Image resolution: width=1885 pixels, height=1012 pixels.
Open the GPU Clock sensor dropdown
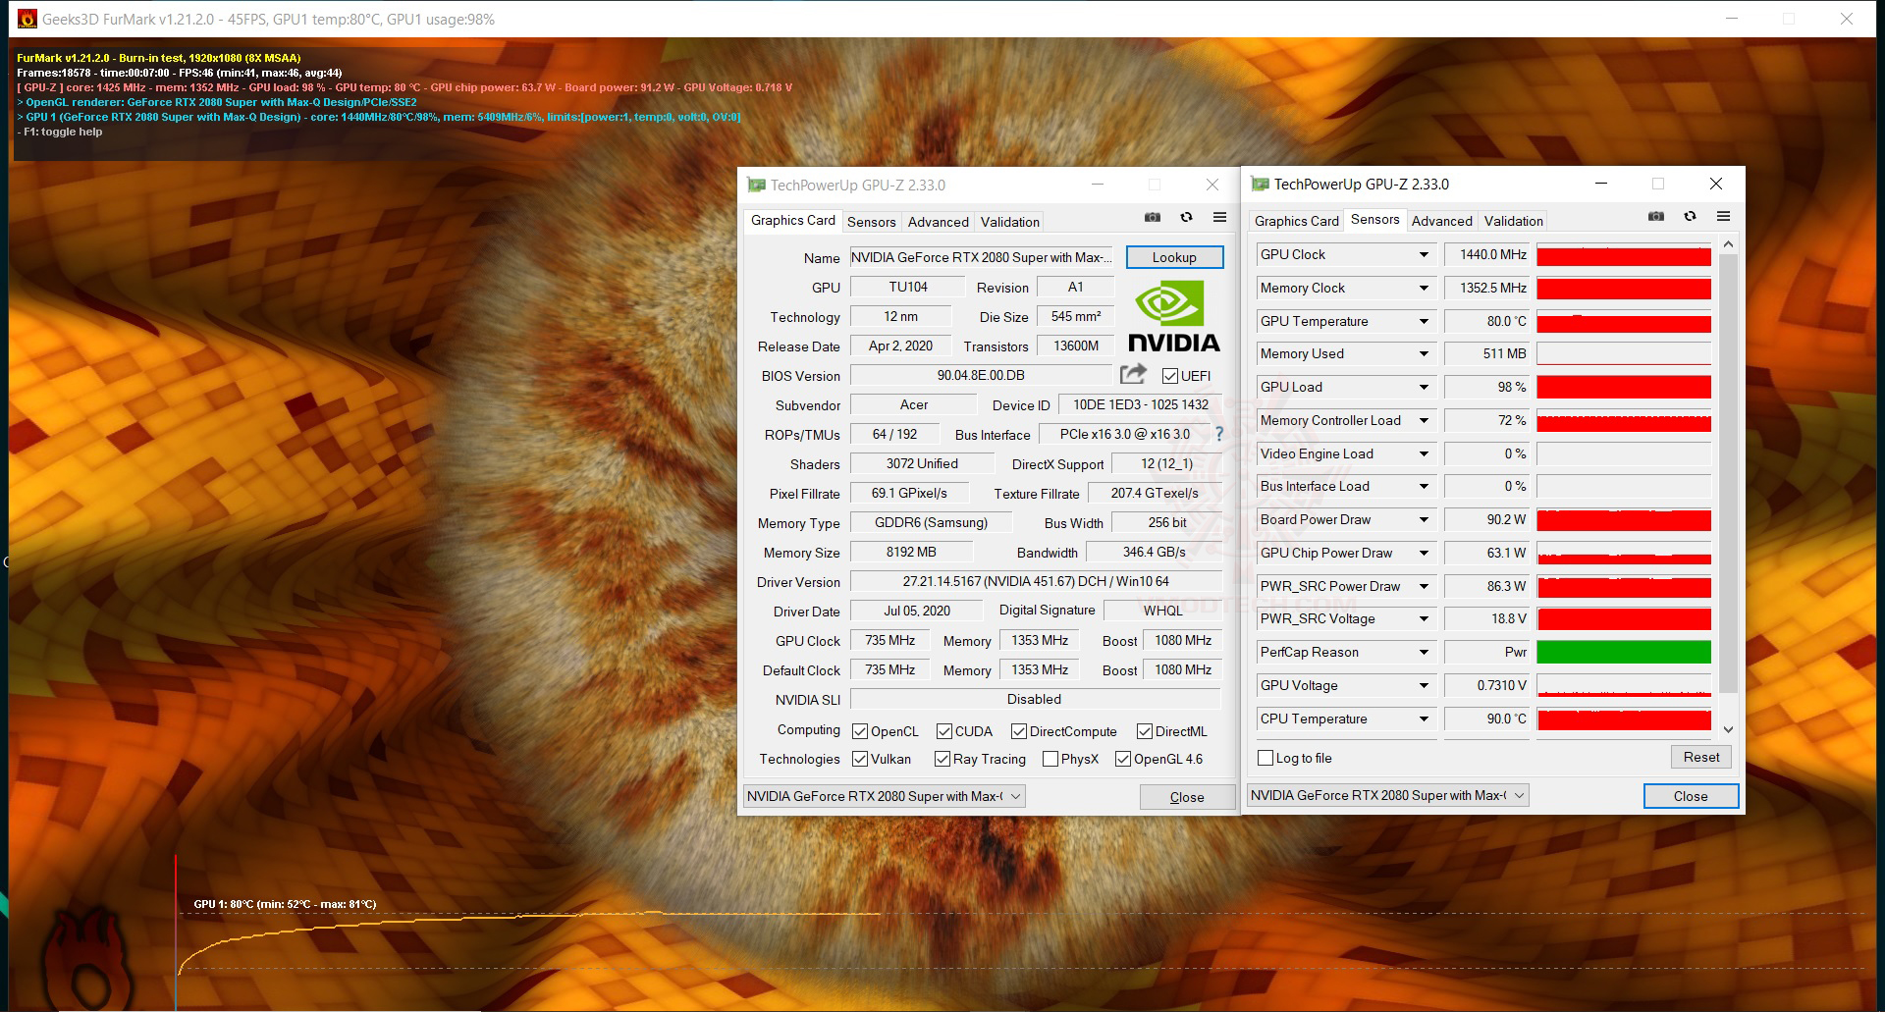tap(1424, 255)
